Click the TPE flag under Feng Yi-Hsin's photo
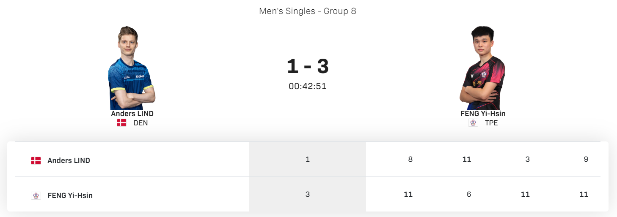 coord(473,123)
